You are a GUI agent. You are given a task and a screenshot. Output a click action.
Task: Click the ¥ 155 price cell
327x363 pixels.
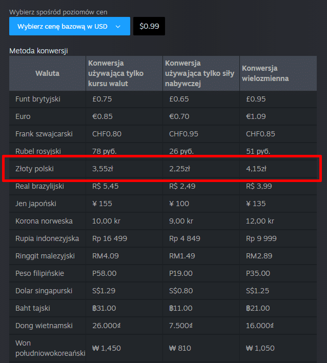point(103,204)
